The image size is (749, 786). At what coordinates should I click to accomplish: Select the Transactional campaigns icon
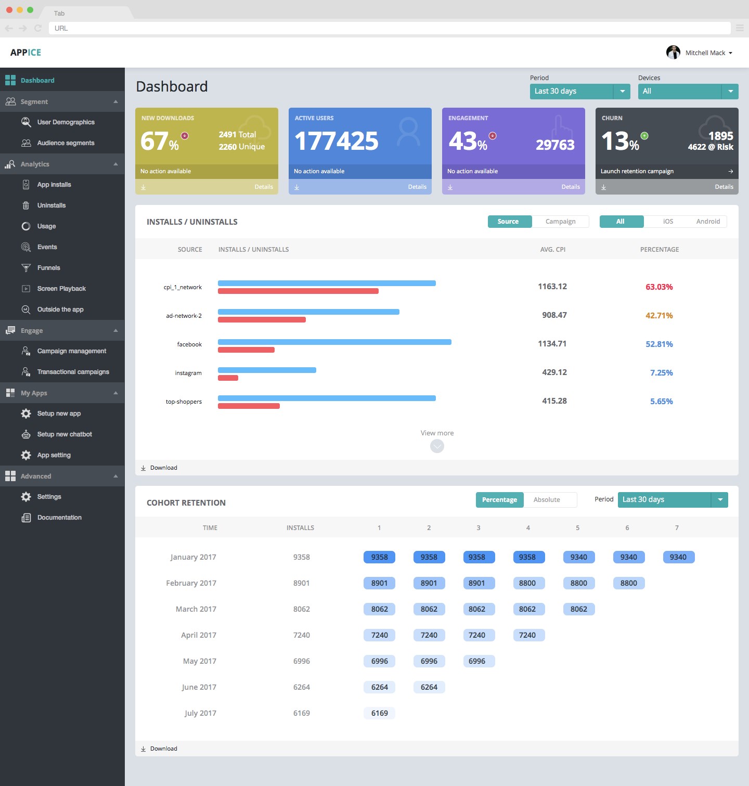pyautogui.click(x=26, y=372)
